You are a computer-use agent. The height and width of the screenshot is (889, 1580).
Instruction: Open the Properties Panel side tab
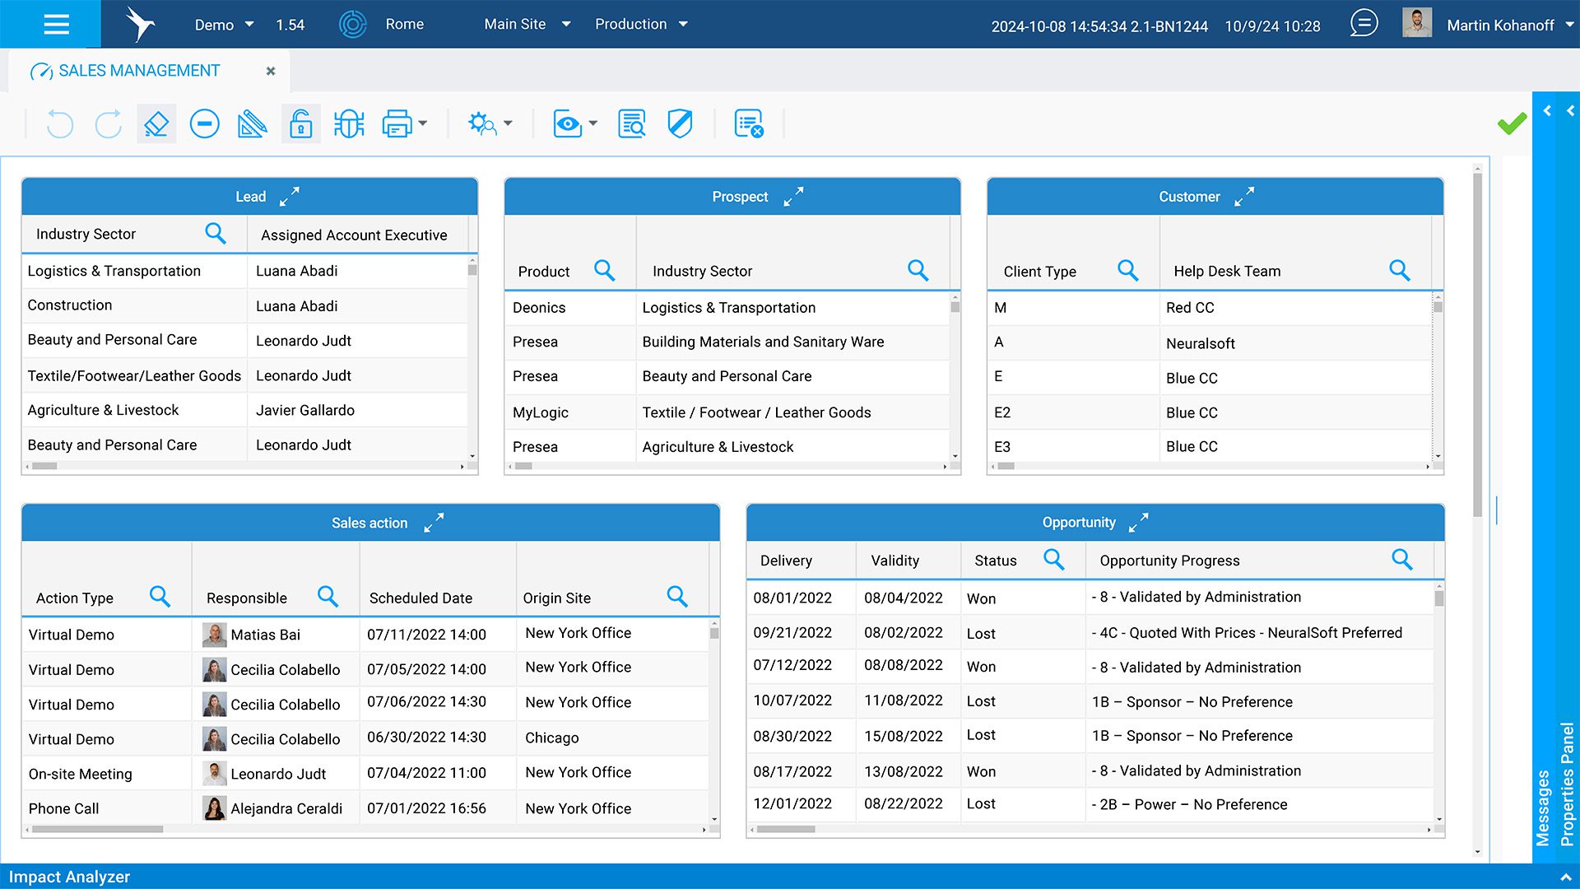pyautogui.click(x=1567, y=784)
